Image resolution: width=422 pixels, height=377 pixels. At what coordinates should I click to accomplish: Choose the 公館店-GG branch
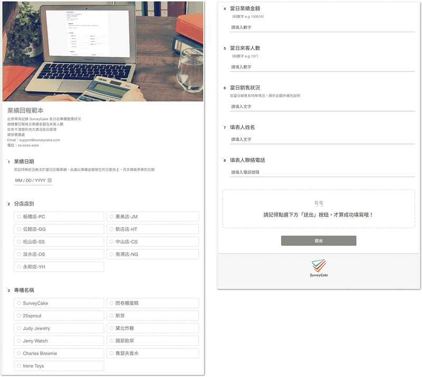click(59, 229)
